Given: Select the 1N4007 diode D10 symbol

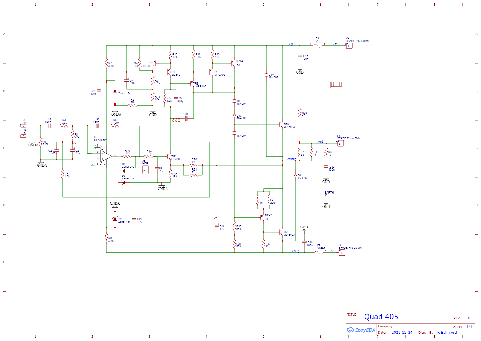Looking at the screenshot, I should (267, 75).
